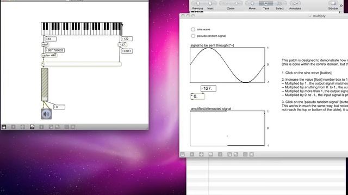The height and width of the screenshot is (195, 348).
Task: Click the Next page button in Preview toolbar
Action: 210,4
